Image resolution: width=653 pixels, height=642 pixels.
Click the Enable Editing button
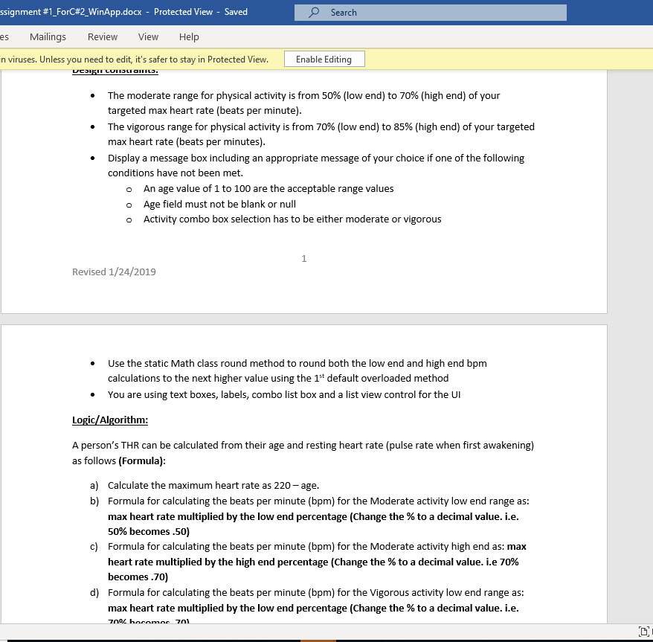click(x=324, y=59)
